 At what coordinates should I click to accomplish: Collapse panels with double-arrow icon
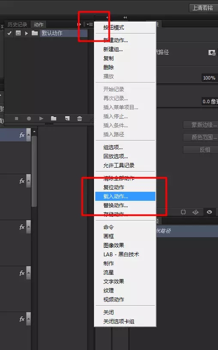125,17
